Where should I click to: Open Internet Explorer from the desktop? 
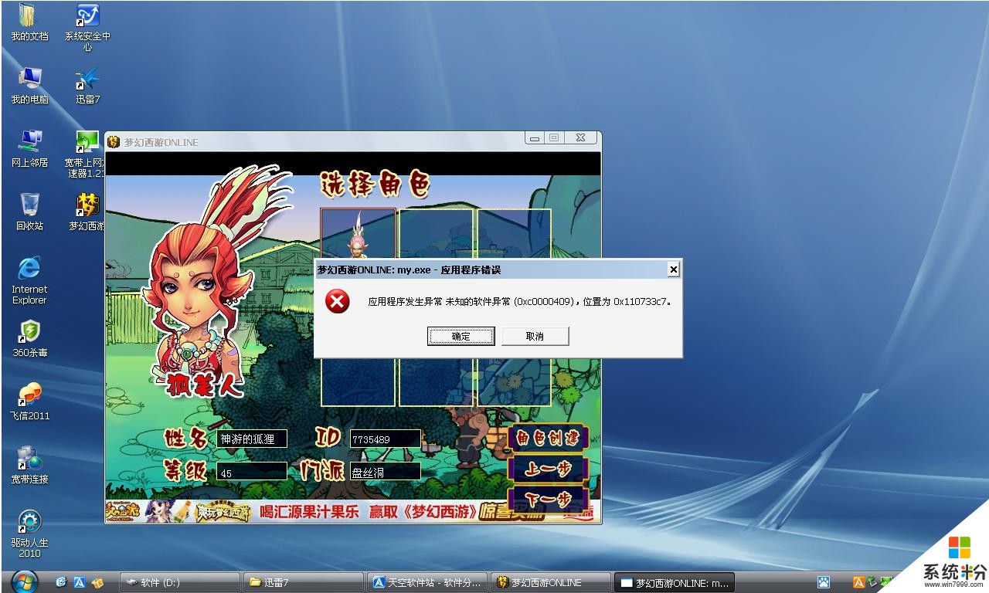[29, 280]
